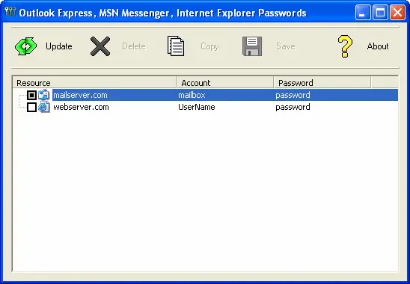Click the keys application icon in title bar
This screenshot has width=410, height=284.
coord(10,12)
